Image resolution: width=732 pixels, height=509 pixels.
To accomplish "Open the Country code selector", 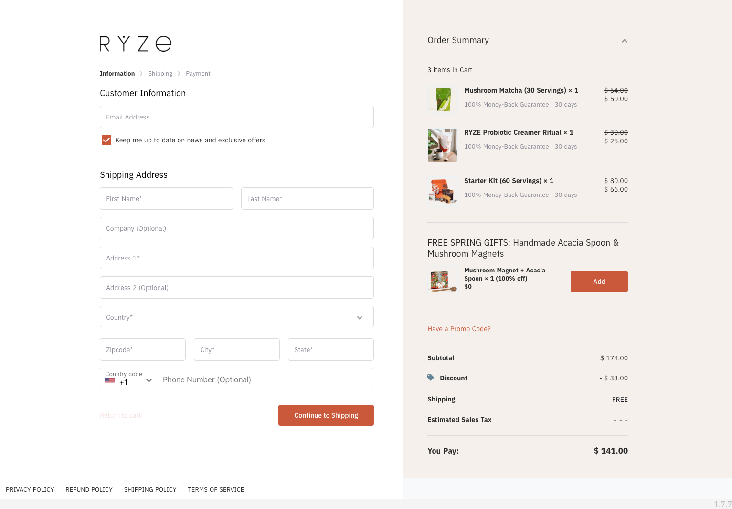I will pos(128,379).
